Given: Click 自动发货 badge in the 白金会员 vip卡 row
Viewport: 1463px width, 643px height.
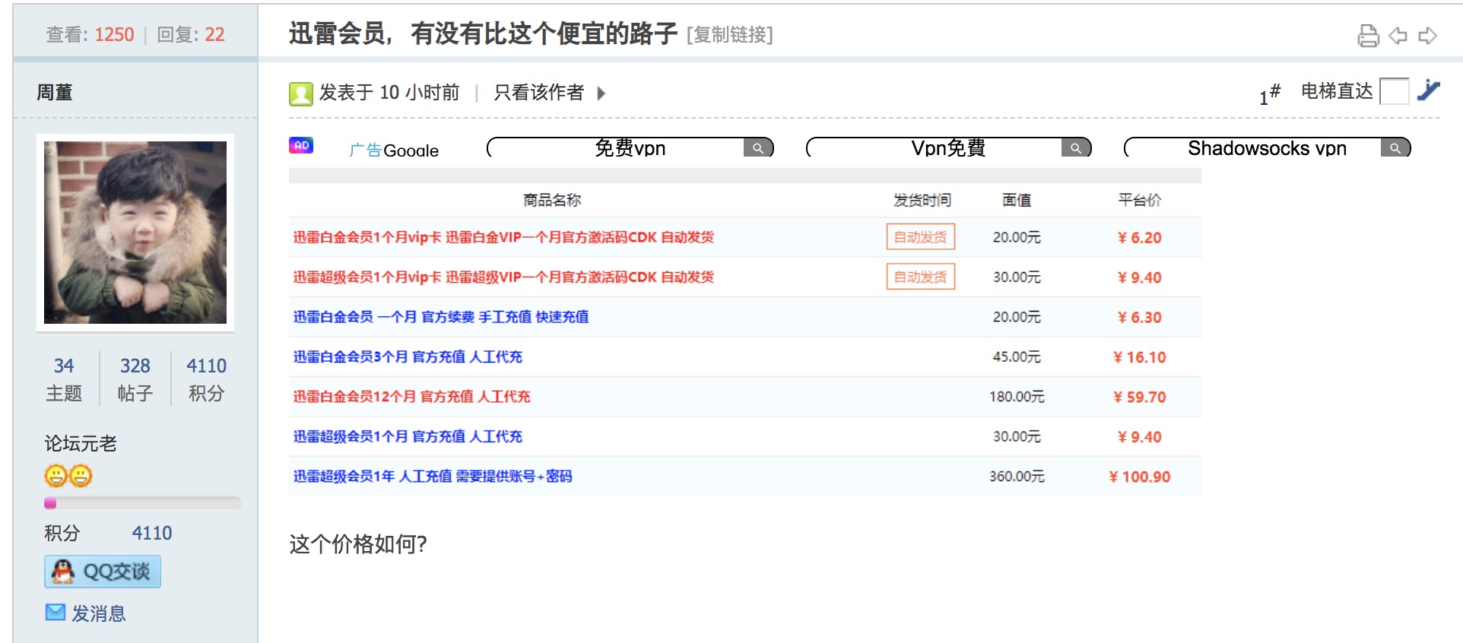Looking at the screenshot, I should [x=921, y=237].
